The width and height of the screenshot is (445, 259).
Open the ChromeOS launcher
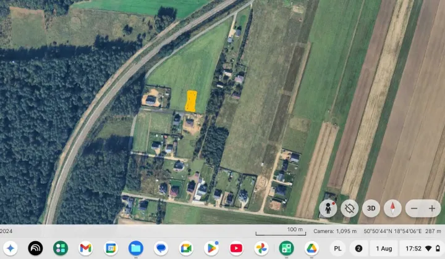click(11, 249)
